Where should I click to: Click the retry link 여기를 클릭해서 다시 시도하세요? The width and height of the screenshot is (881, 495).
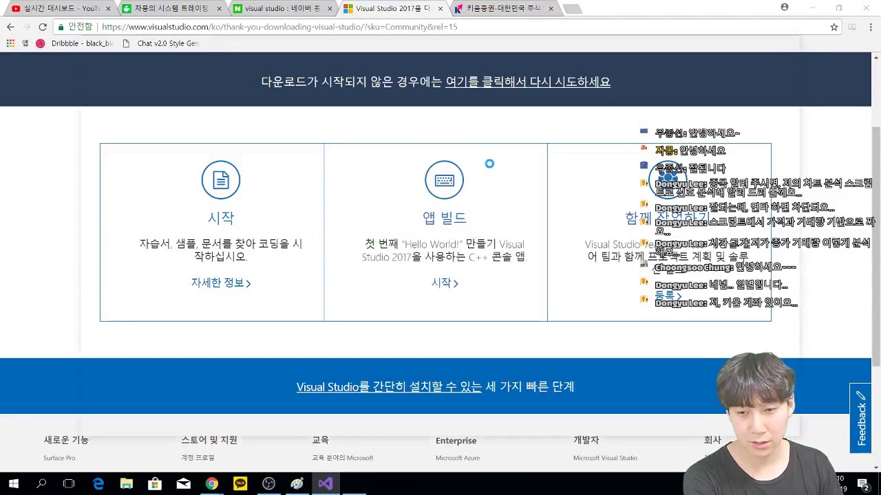click(528, 82)
